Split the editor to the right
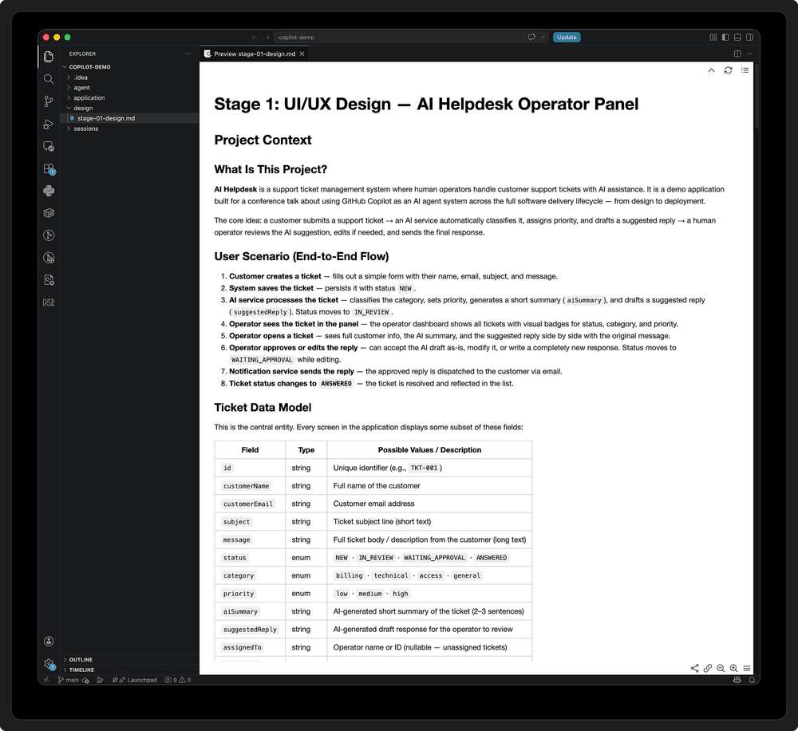798x731 pixels. (x=737, y=53)
